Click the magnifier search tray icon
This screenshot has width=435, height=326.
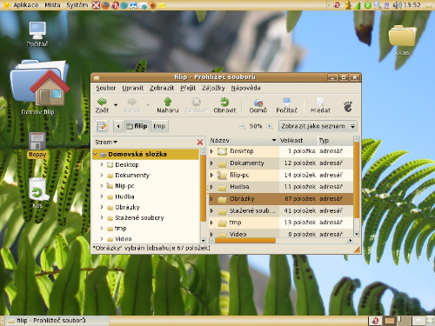tap(377, 5)
